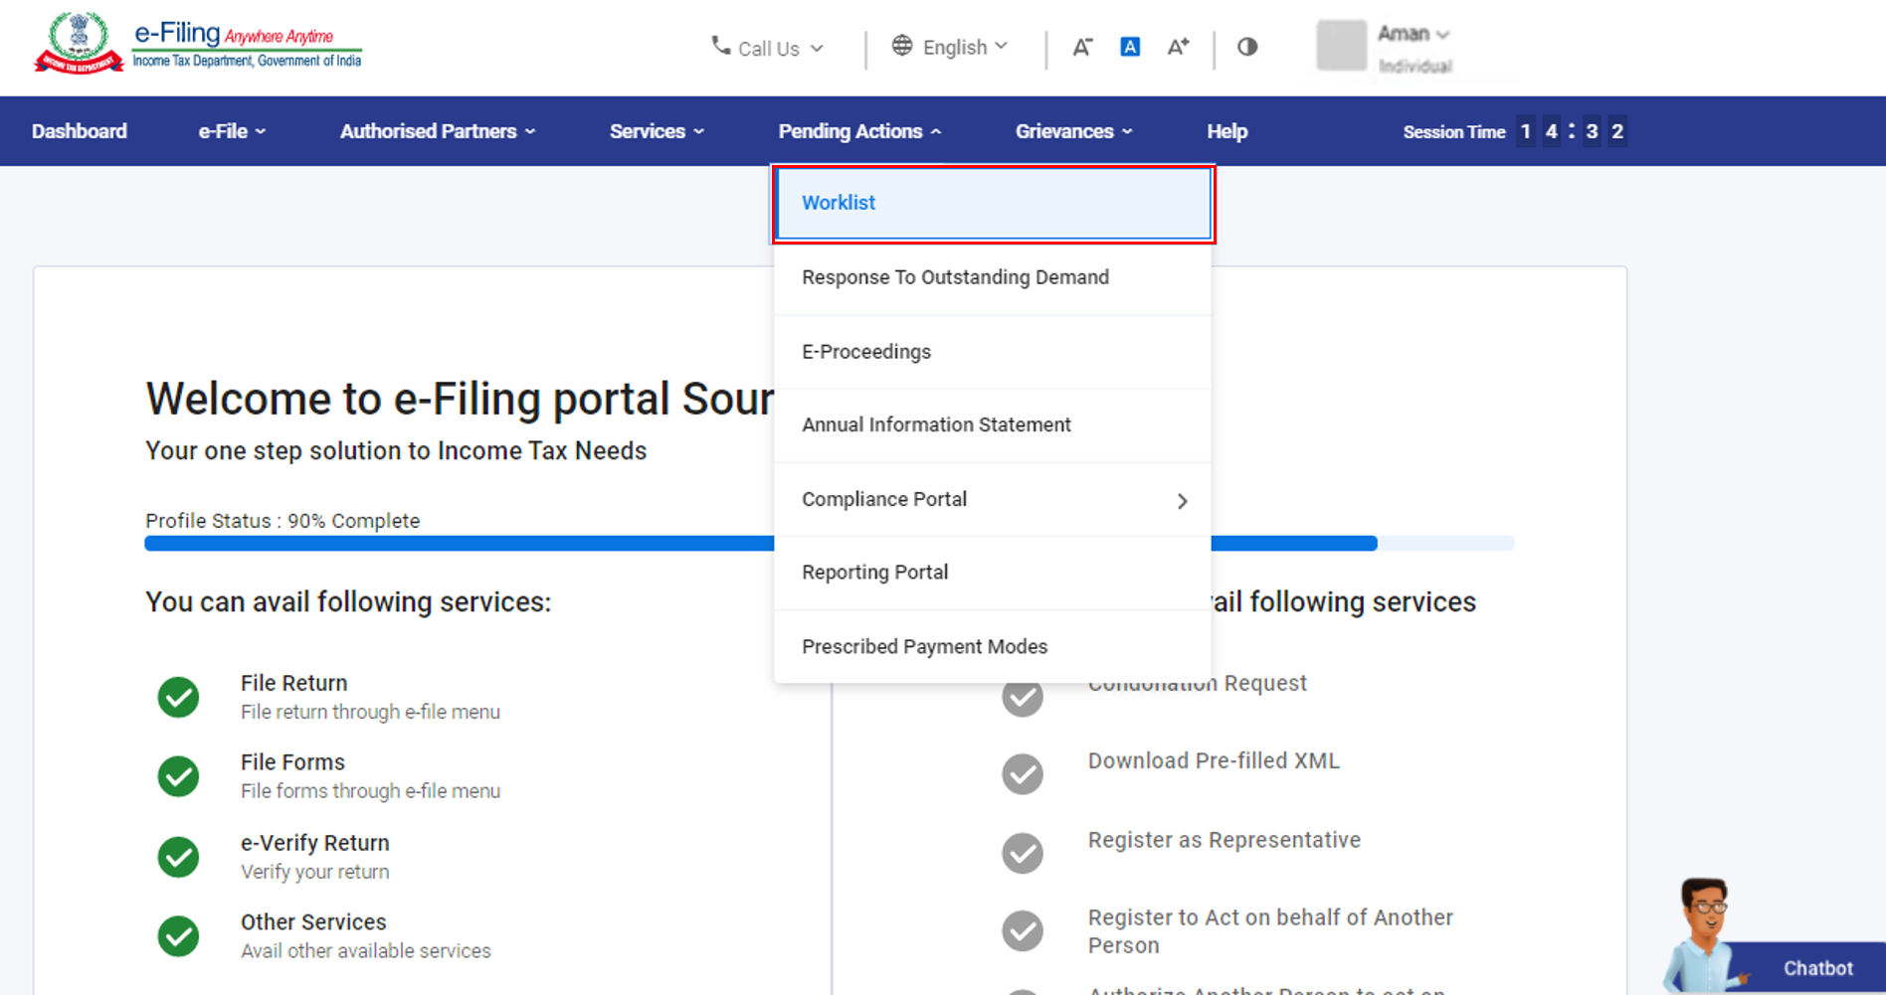Go to the Dashboard link
Screen dimensions: 1886x995
(x=80, y=131)
